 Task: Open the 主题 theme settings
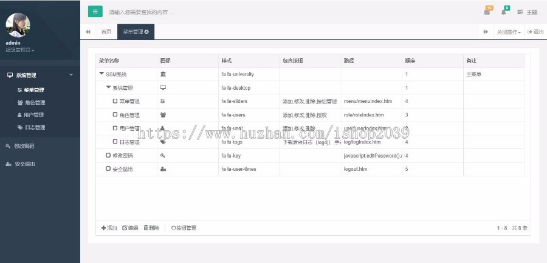point(527,12)
